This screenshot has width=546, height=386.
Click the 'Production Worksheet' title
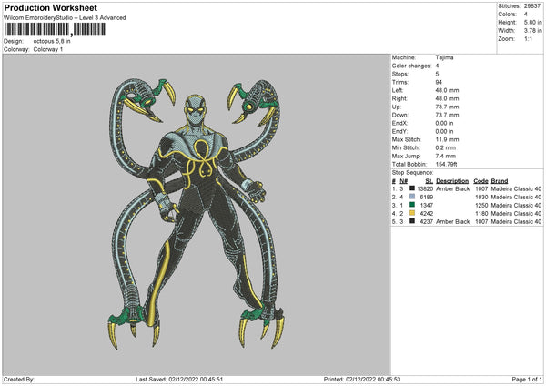tap(50, 7)
